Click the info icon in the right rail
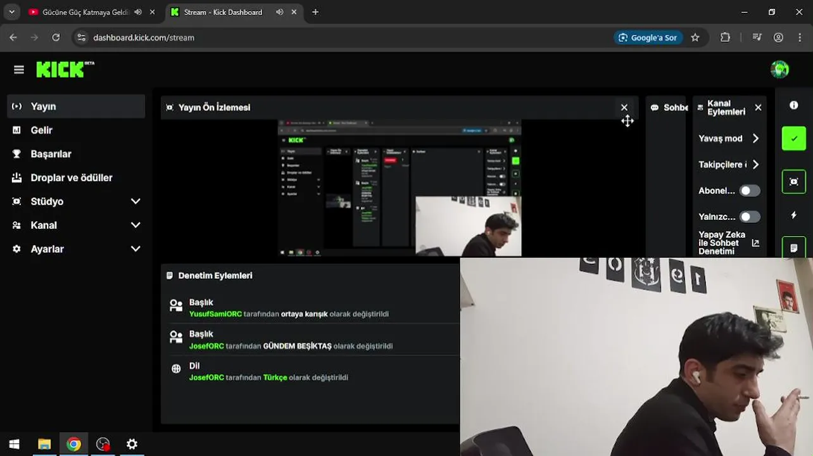Screen dimensions: 813x456 [794, 105]
